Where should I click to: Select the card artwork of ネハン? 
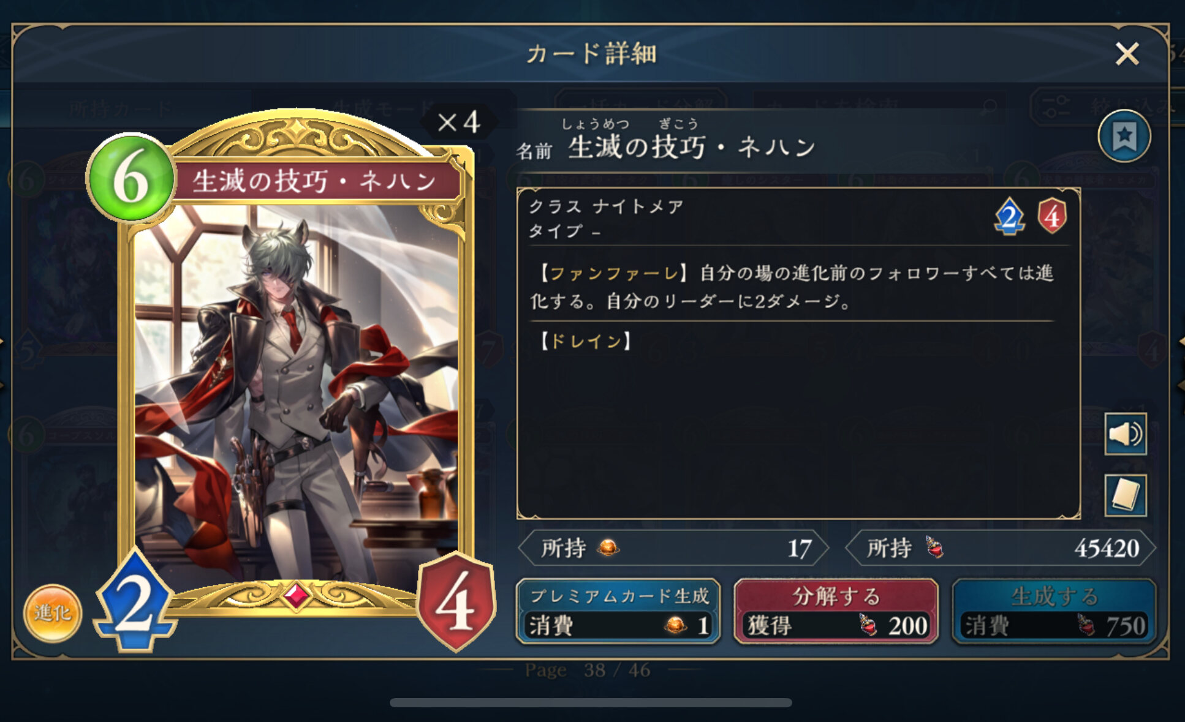click(x=297, y=392)
